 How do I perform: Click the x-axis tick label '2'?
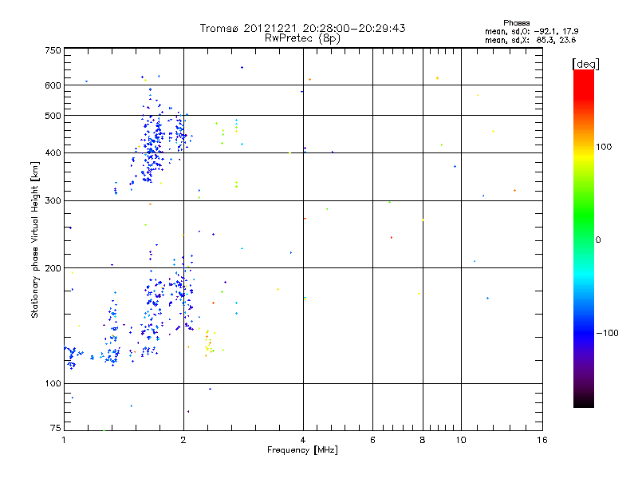[183, 440]
